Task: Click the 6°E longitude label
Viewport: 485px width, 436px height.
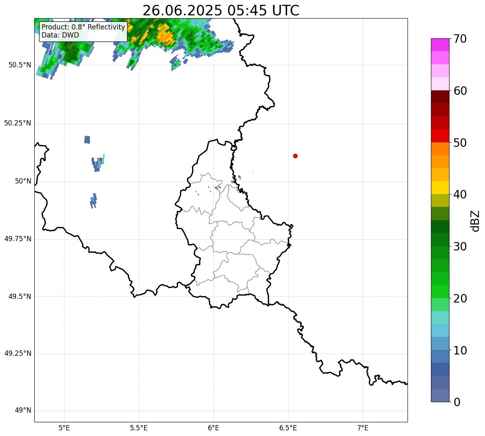Action: click(x=213, y=428)
